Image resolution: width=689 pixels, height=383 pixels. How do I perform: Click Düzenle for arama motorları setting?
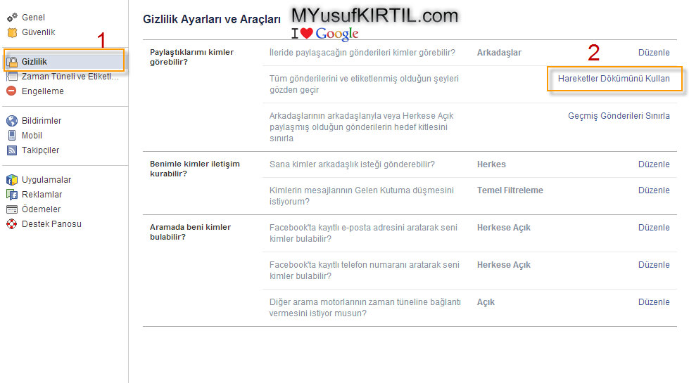pos(654,302)
